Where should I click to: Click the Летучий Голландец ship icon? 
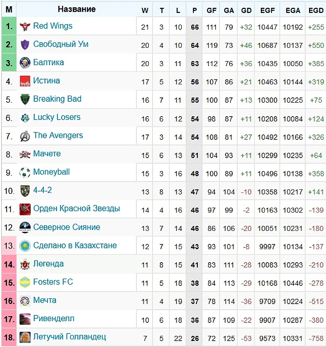coord(25,337)
